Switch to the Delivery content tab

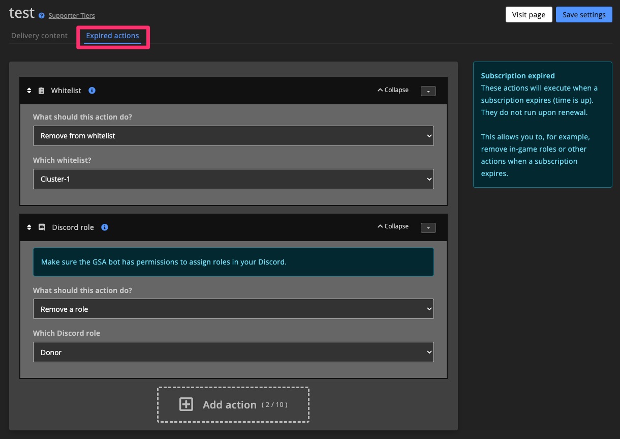[39, 36]
